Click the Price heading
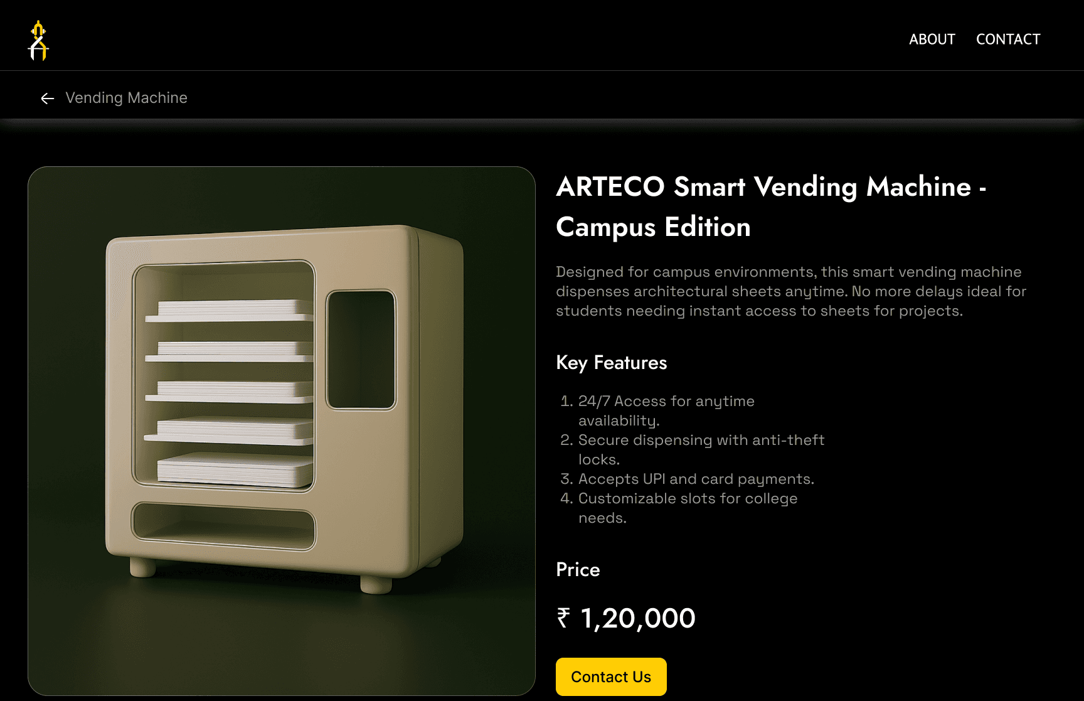1084x701 pixels. coord(578,570)
